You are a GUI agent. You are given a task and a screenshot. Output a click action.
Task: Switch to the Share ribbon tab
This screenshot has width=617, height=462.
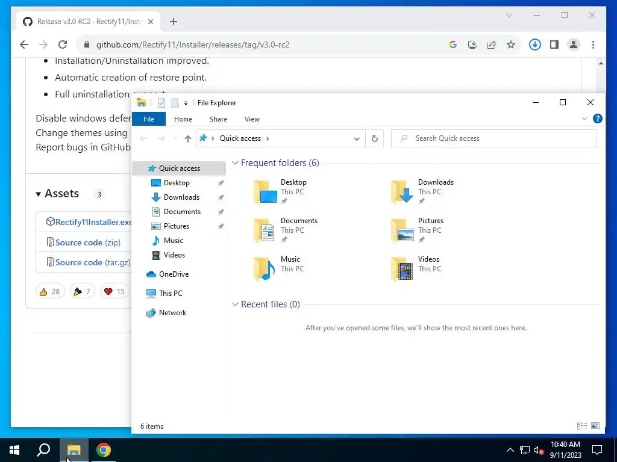pos(218,119)
